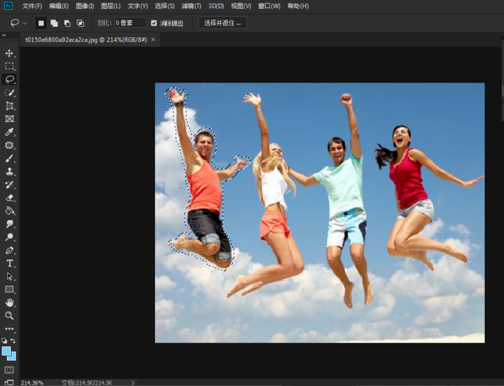Viewport: 504px width, 386px height.
Task: Select the Clone Stamp tool
Action: 10,172
